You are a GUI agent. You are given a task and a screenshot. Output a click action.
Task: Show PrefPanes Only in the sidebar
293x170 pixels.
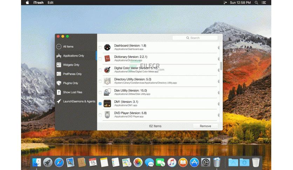[x=69, y=74]
